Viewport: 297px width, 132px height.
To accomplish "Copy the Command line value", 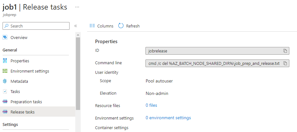I will pos(285,63).
